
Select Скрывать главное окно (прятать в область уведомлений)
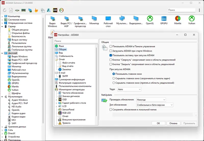point(114,83)
